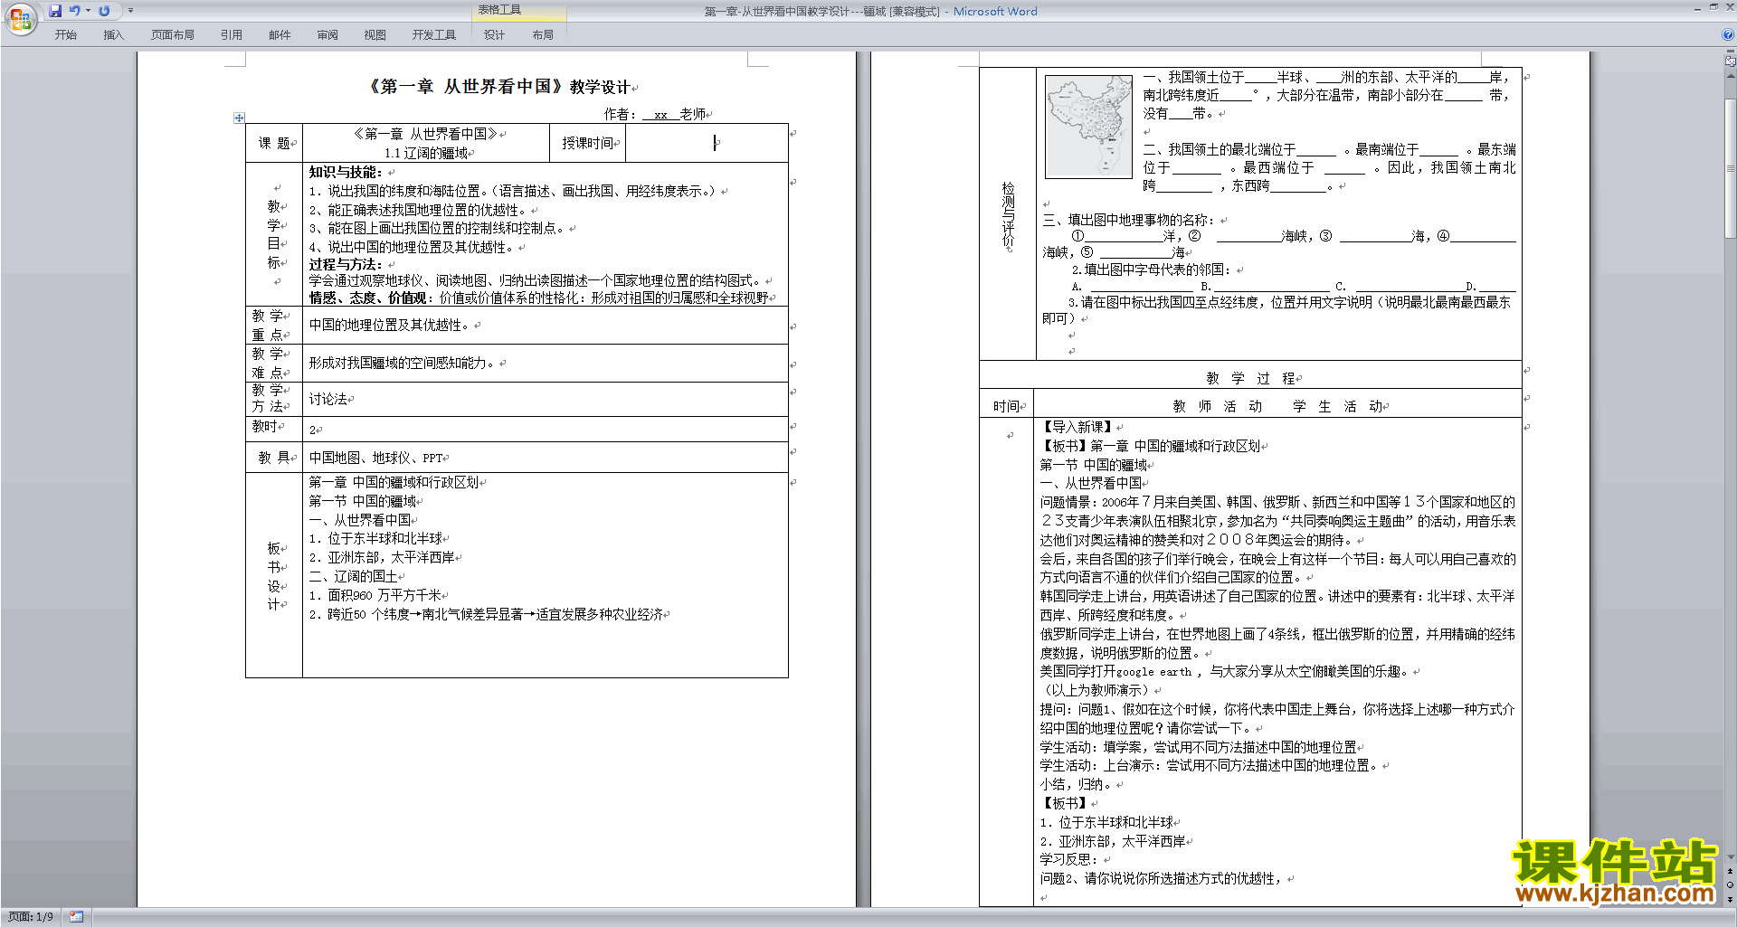The image size is (1737, 927).
Task: Open the 邮件 tab
Action: (x=280, y=35)
